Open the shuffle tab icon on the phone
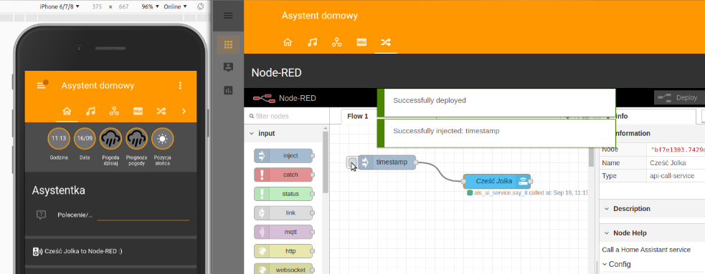Image resolution: width=705 pixels, height=274 pixels. click(x=161, y=111)
